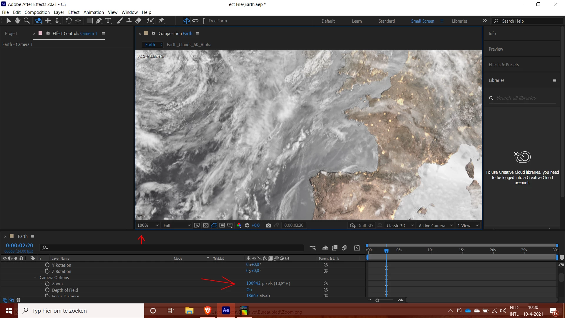Image resolution: width=565 pixels, height=318 pixels.
Task: Click the timeline zoom slider
Action: (377, 300)
